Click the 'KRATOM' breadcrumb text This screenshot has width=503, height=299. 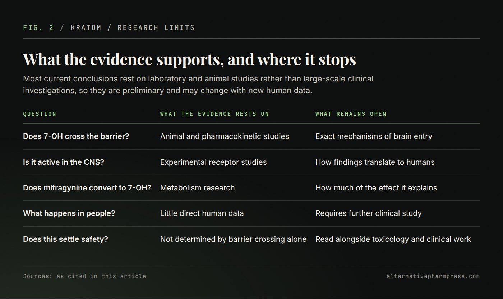pyautogui.click(x=86, y=28)
